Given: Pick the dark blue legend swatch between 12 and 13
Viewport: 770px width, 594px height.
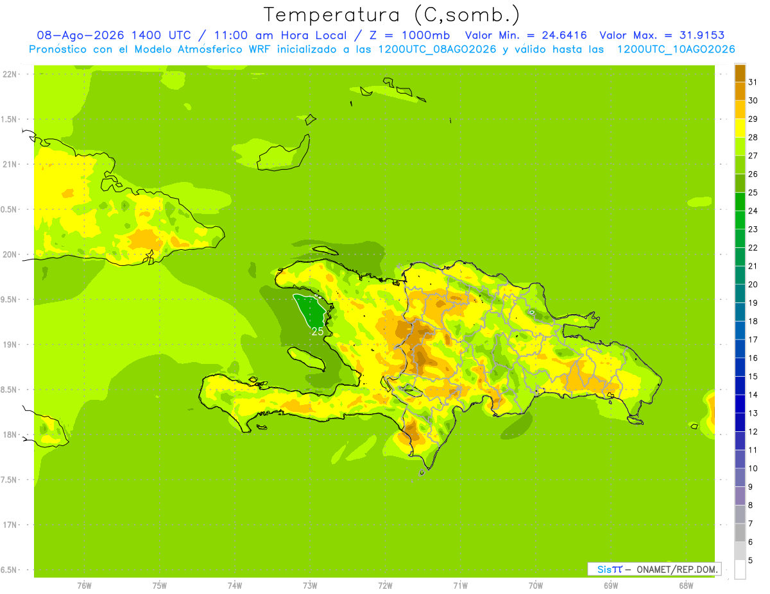Looking at the screenshot, I should 740,422.
